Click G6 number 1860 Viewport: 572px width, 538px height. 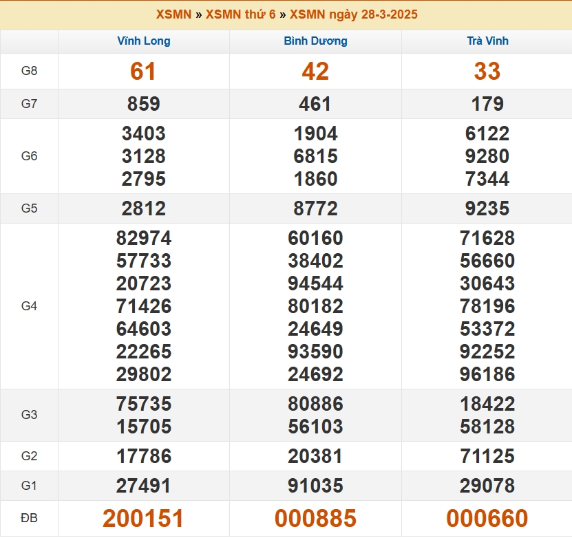[x=316, y=179]
